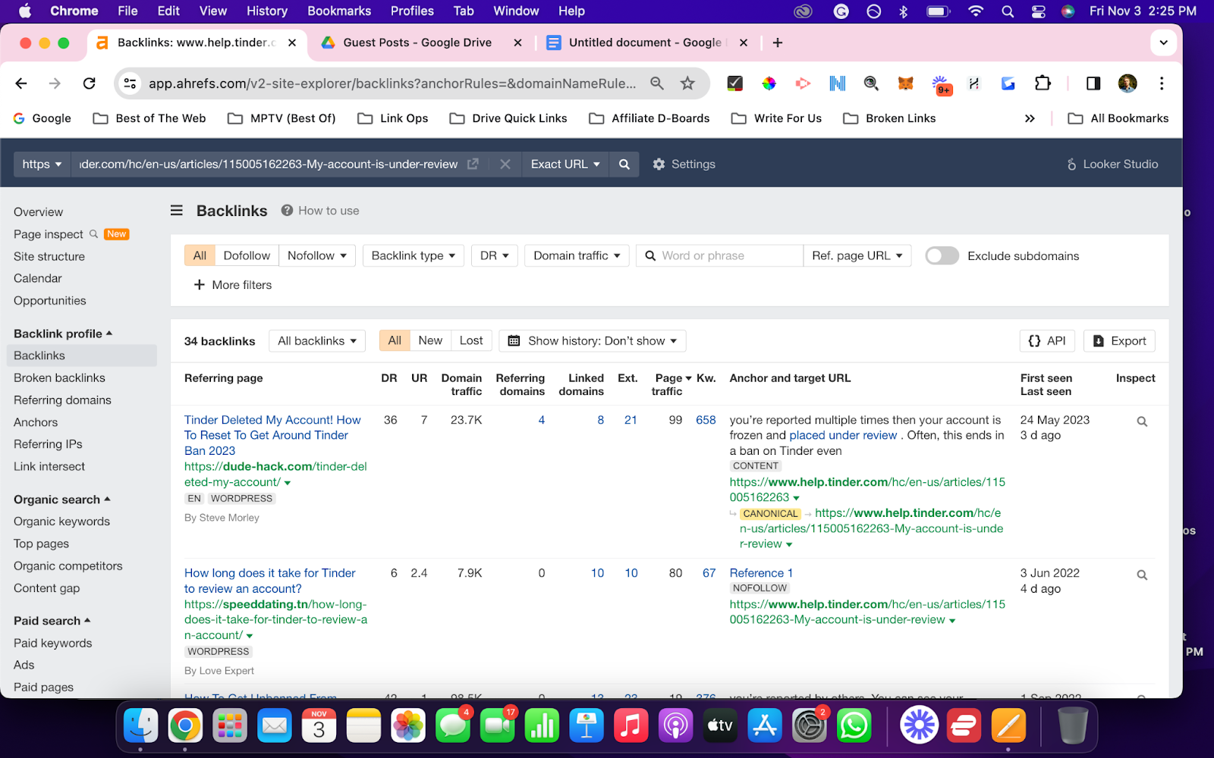Clear the URL field with the X icon
1214x758 pixels.
pyautogui.click(x=505, y=164)
